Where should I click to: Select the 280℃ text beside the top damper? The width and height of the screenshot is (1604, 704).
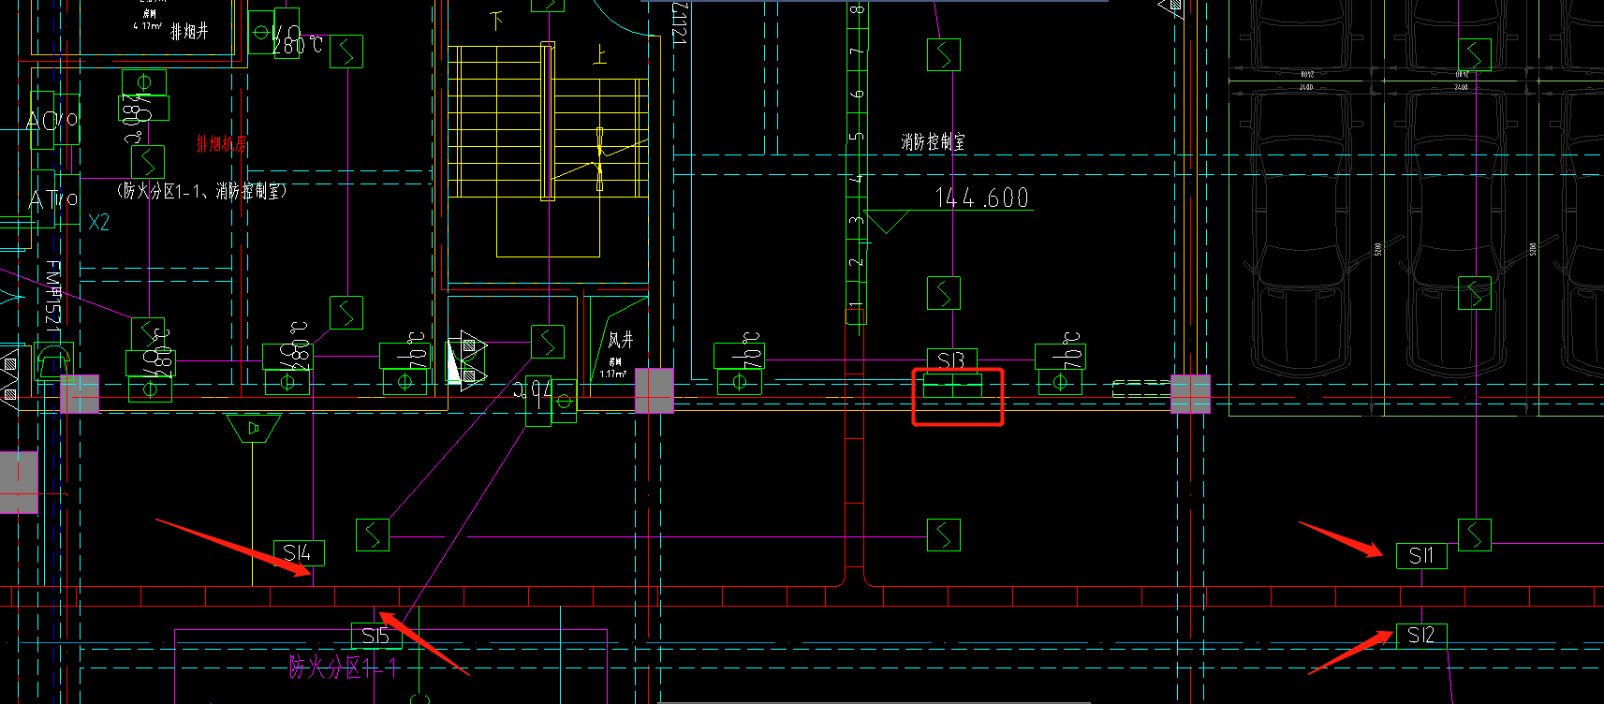[298, 44]
